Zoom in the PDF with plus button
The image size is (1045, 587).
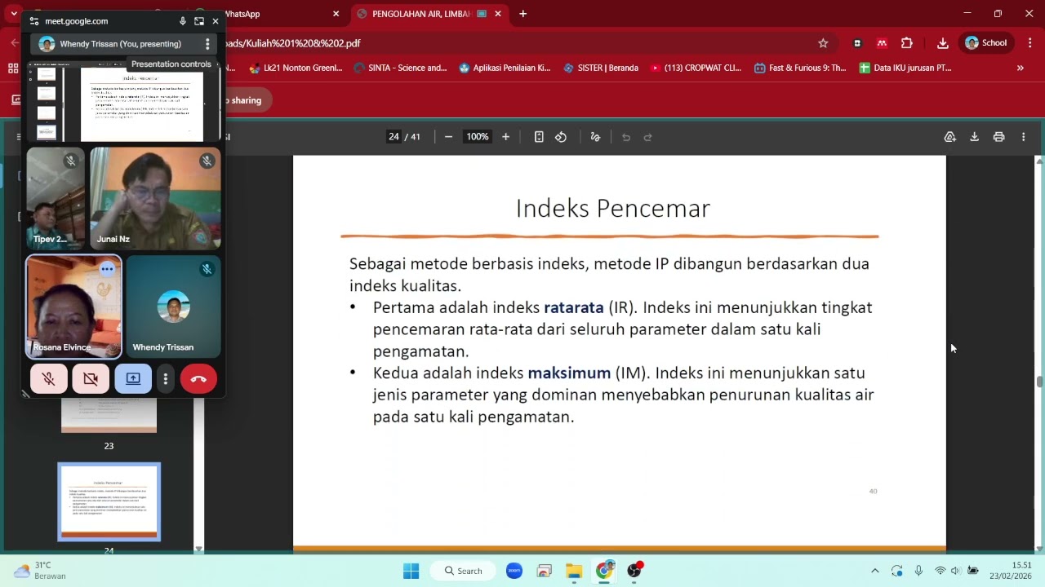pyautogui.click(x=505, y=137)
